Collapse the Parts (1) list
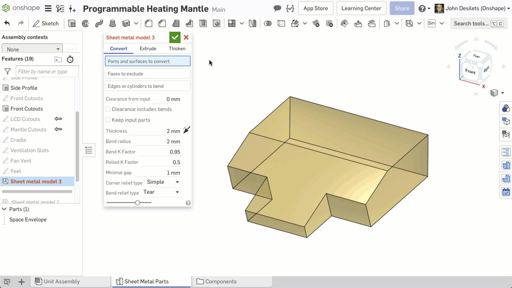The image size is (512, 288). [4, 209]
